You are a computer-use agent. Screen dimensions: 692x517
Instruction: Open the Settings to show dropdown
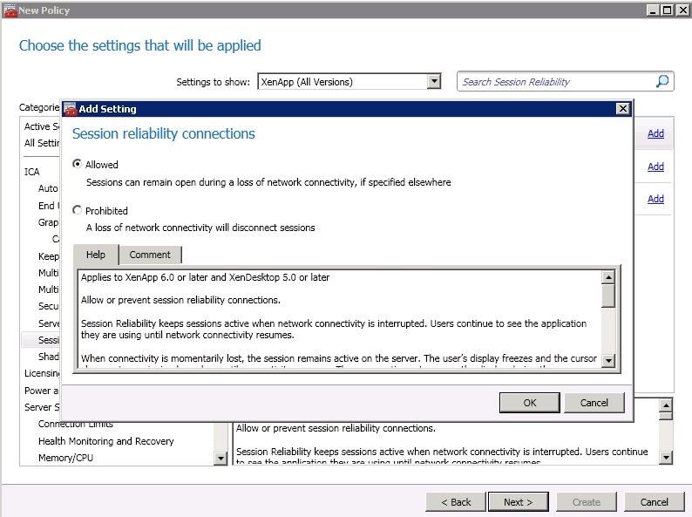(x=434, y=81)
